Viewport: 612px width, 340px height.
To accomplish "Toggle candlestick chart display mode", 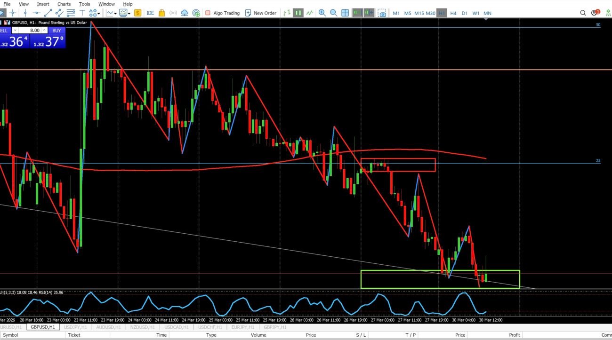I will coord(298,13).
